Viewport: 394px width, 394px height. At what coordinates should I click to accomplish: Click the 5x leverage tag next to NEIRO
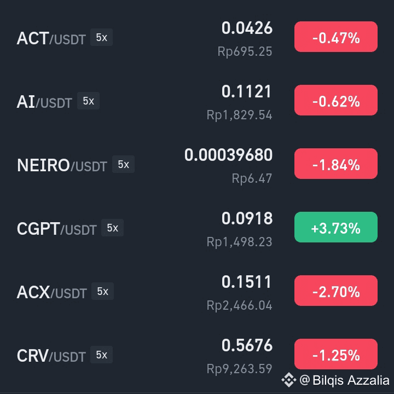(x=123, y=164)
